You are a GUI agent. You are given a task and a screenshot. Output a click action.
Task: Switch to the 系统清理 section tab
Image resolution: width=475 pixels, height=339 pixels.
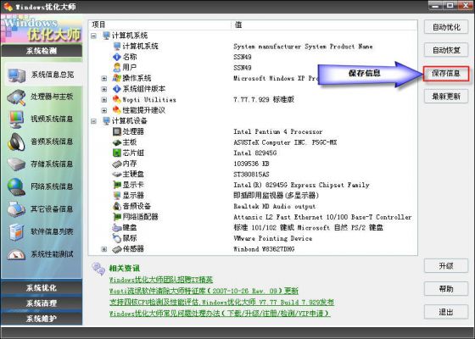coord(42,303)
